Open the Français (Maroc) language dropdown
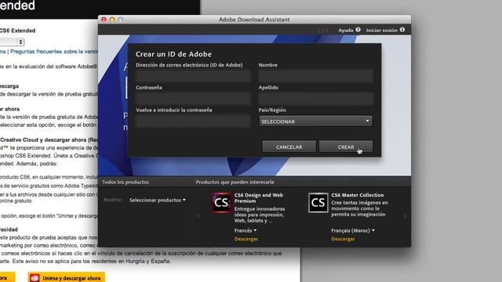This screenshot has height=282, width=502. (x=353, y=230)
